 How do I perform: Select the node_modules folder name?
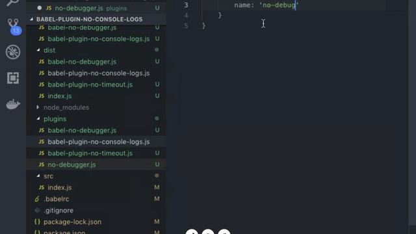tap(66, 107)
